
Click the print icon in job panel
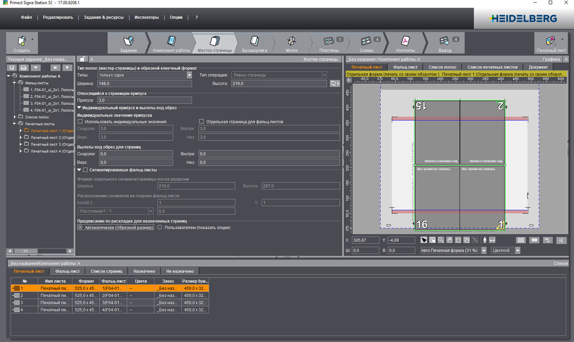(x=24, y=68)
